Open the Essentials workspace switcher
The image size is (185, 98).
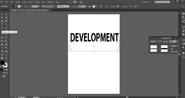coord(146,2)
